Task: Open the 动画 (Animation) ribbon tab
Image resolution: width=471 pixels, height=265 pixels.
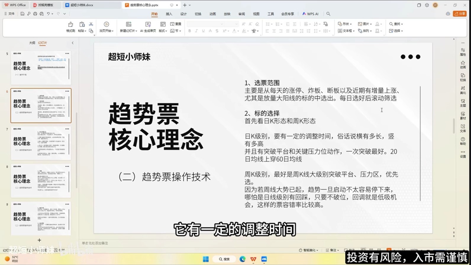Action: 212,14
